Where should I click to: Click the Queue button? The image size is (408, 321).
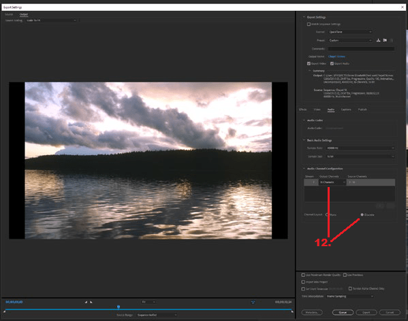[x=343, y=312]
